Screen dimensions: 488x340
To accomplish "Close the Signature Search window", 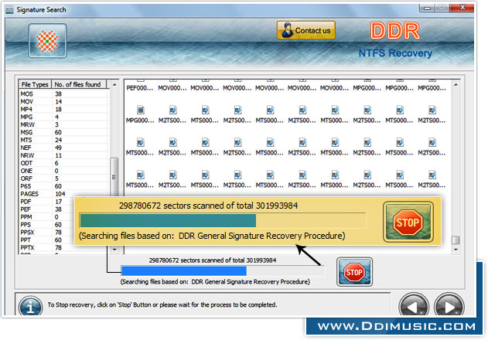I will pyautogui.click(x=462, y=7).
